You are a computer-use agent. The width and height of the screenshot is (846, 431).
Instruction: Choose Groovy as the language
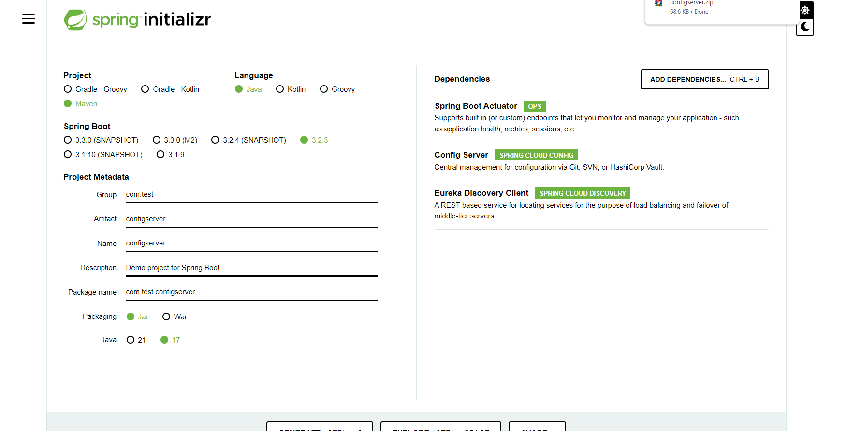(337, 89)
